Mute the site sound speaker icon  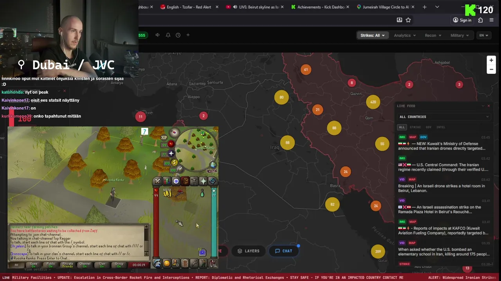click(157, 35)
